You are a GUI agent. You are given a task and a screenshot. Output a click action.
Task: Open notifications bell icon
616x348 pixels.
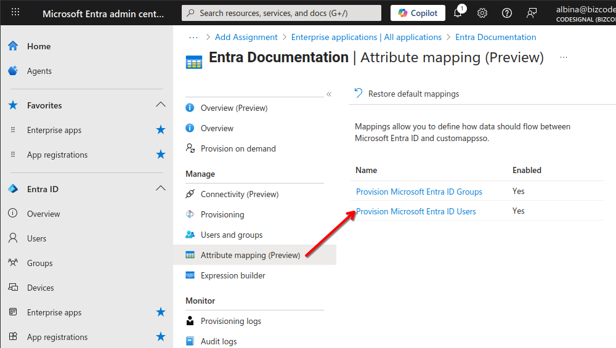[x=459, y=12]
